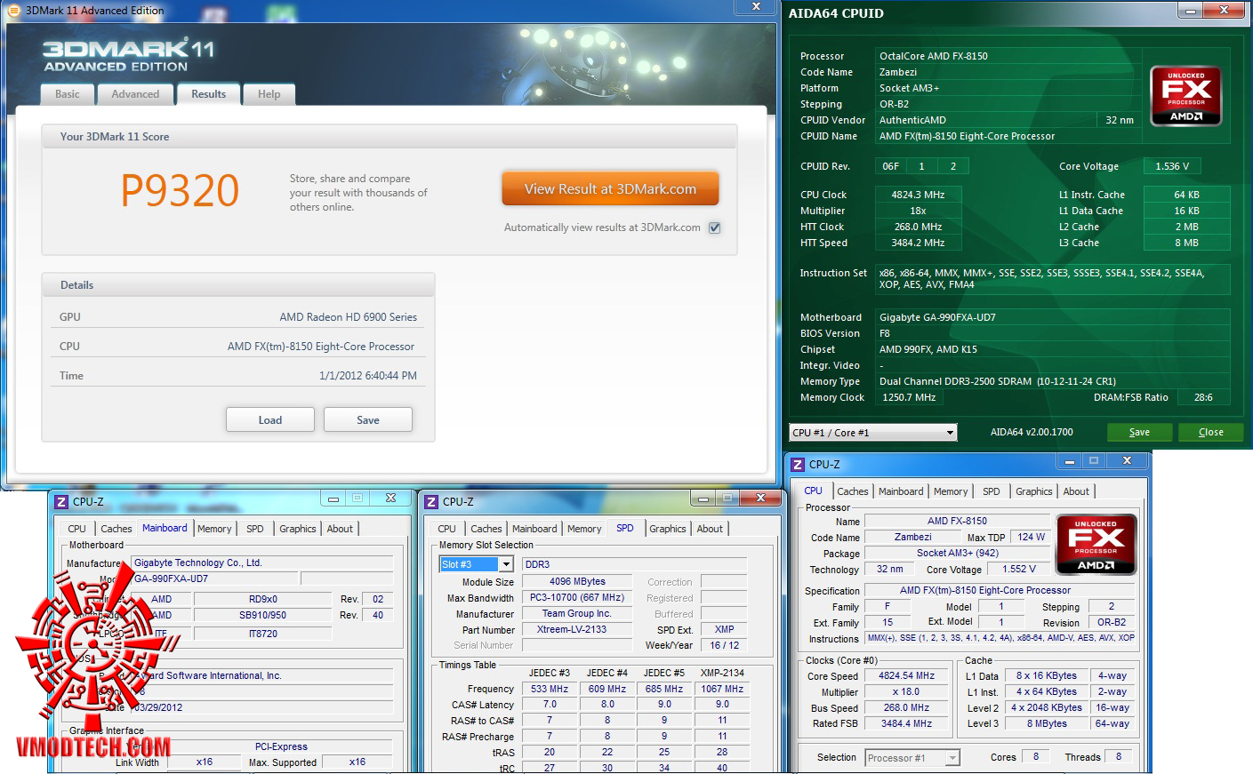Screen dimensions: 1253x774
Task: Minimize the Mainboard CPU-Z window
Action: (333, 499)
